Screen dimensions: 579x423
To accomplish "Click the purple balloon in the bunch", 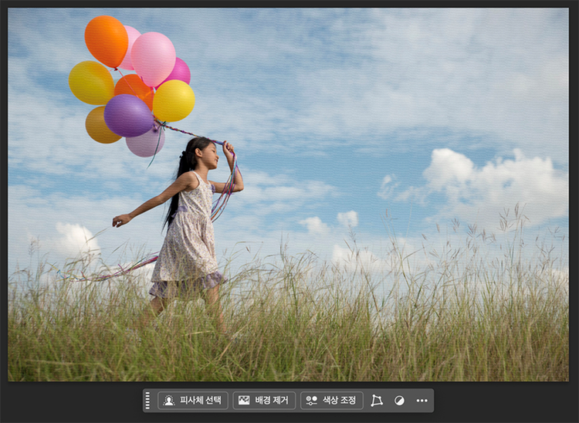I will (127, 115).
